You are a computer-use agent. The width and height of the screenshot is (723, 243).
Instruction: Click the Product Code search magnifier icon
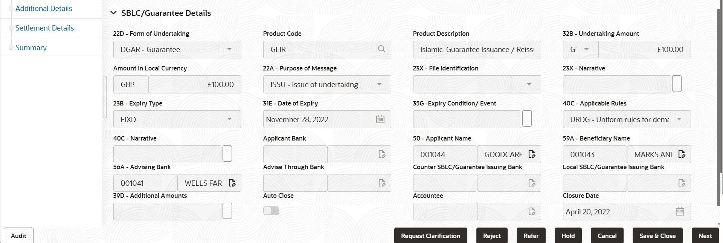pos(381,49)
